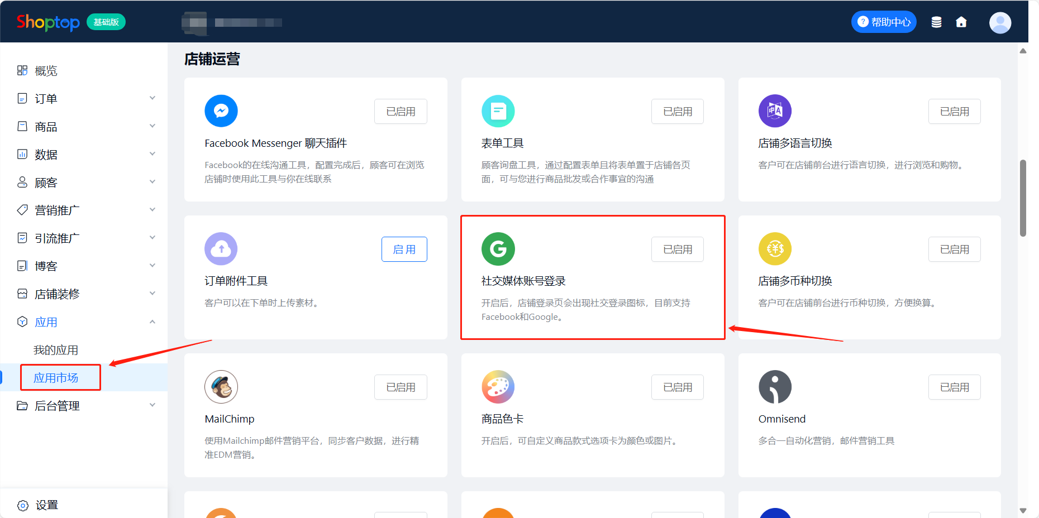
Task: Click the 表单工具 form tool icon
Action: [498, 111]
